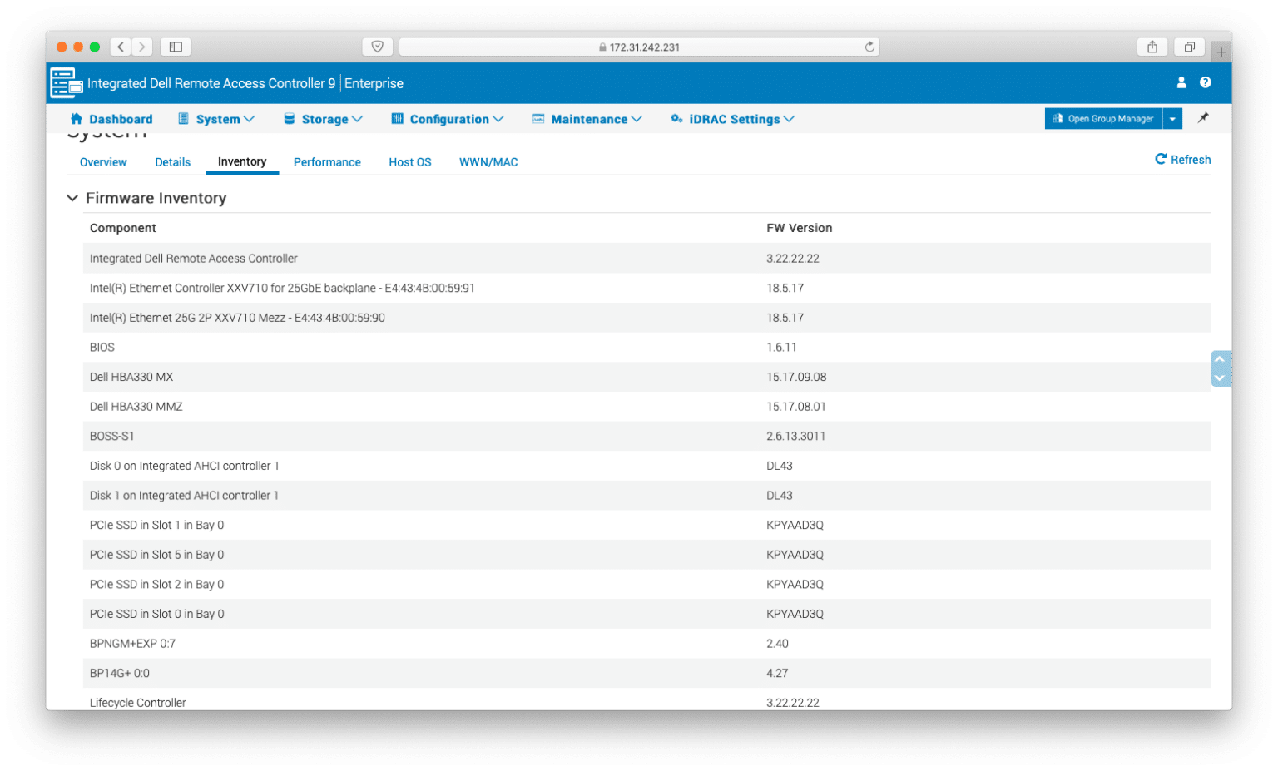Select Disk 1 on Integrated AHCI controller
1278x771 pixels.
click(647, 496)
